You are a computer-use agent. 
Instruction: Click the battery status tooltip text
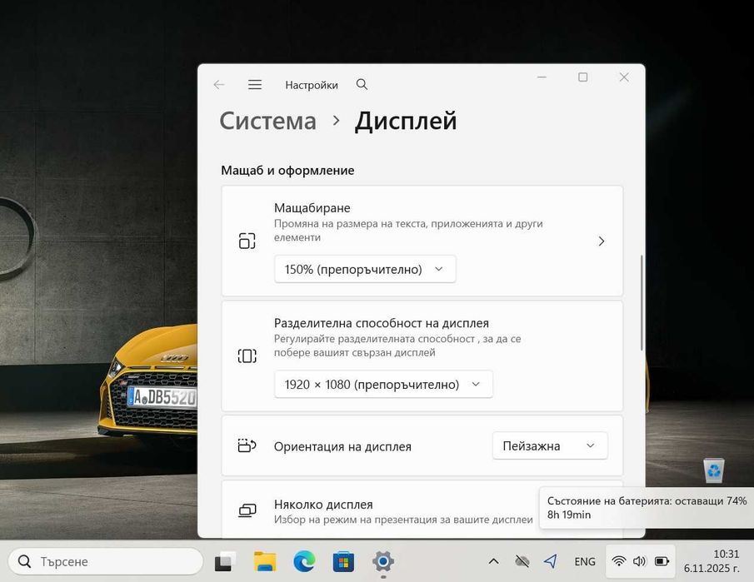(x=647, y=508)
